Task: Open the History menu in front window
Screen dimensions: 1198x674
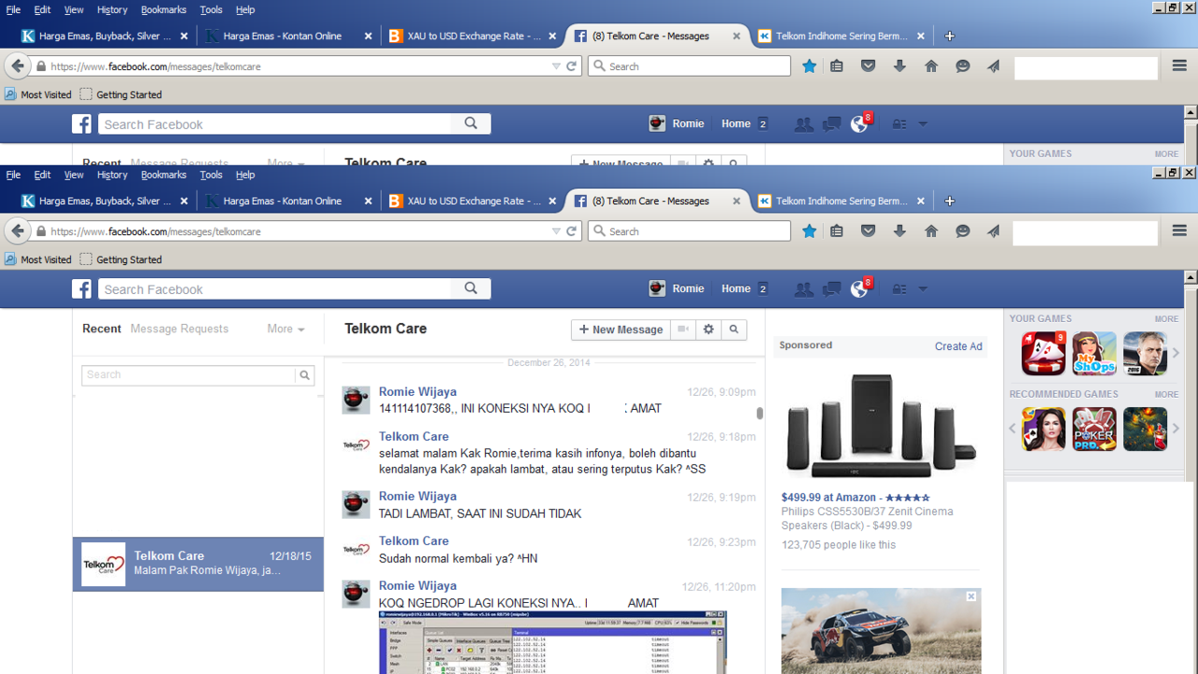Action: tap(111, 175)
